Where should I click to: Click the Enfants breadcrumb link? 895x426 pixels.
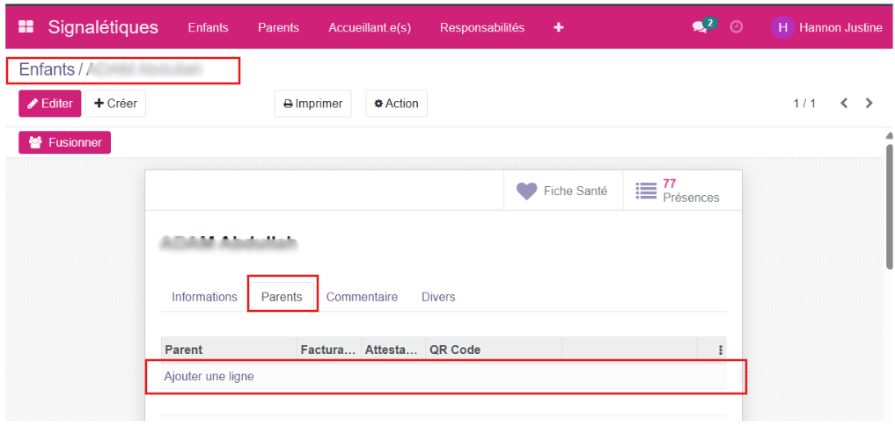[x=47, y=69]
